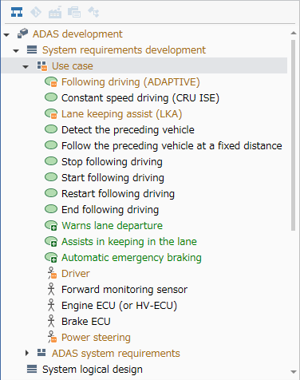Select System logical design label

point(93,370)
